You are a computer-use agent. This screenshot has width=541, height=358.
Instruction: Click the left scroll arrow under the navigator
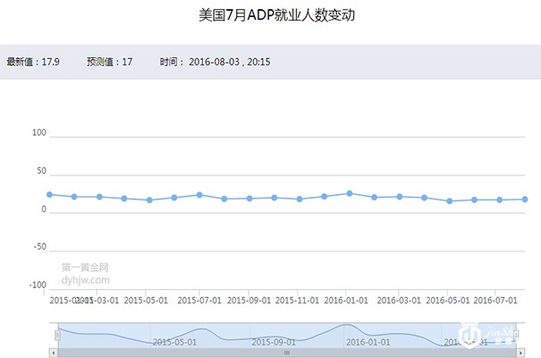point(53,353)
